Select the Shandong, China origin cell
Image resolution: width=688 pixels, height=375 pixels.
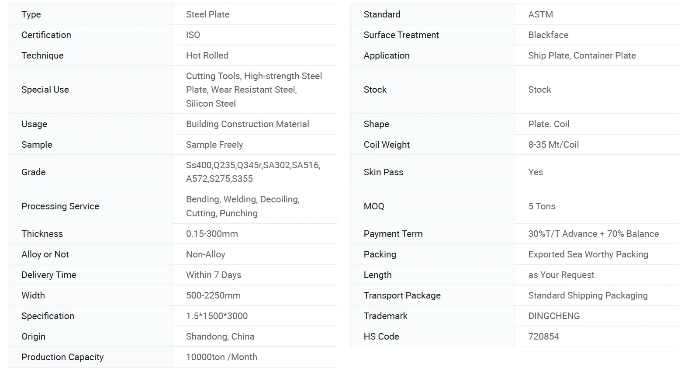point(255,337)
